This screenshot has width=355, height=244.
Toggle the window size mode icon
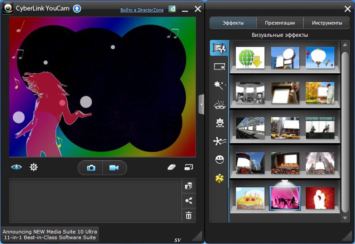pos(189,167)
